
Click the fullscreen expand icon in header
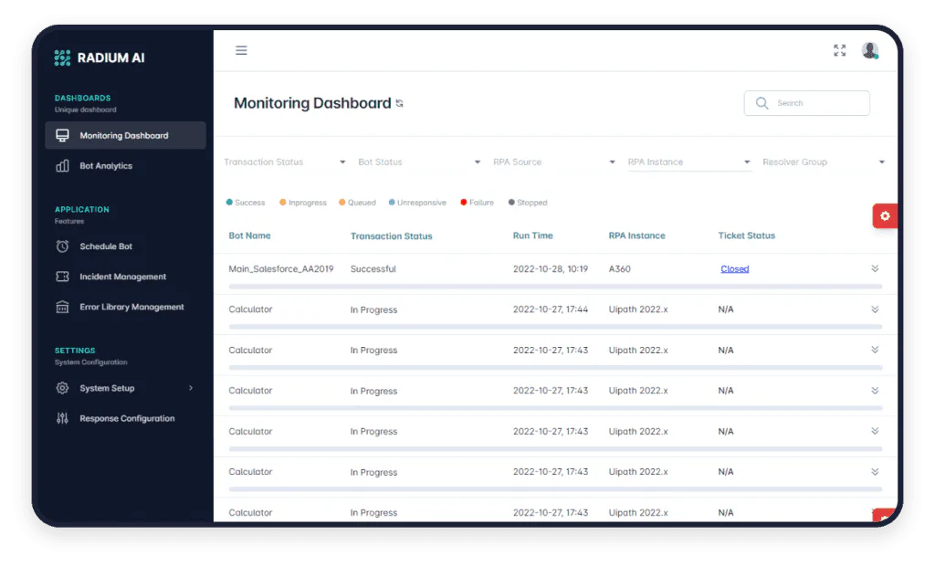point(839,50)
